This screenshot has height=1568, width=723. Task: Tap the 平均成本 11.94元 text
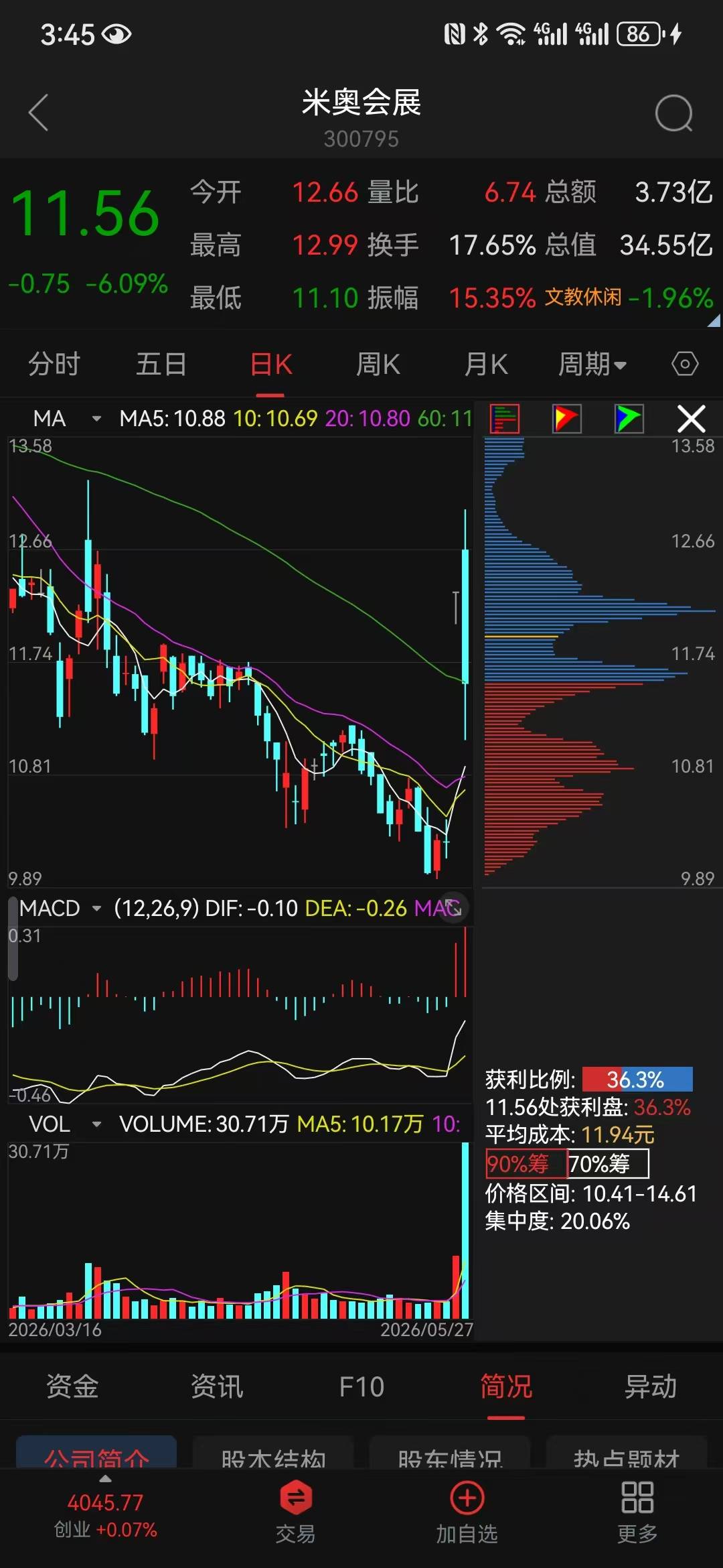[x=570, y=1134]
